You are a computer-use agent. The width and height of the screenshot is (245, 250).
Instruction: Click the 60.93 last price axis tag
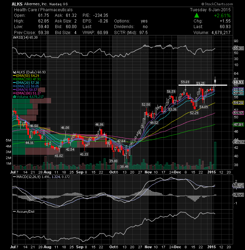pos(238,82)
